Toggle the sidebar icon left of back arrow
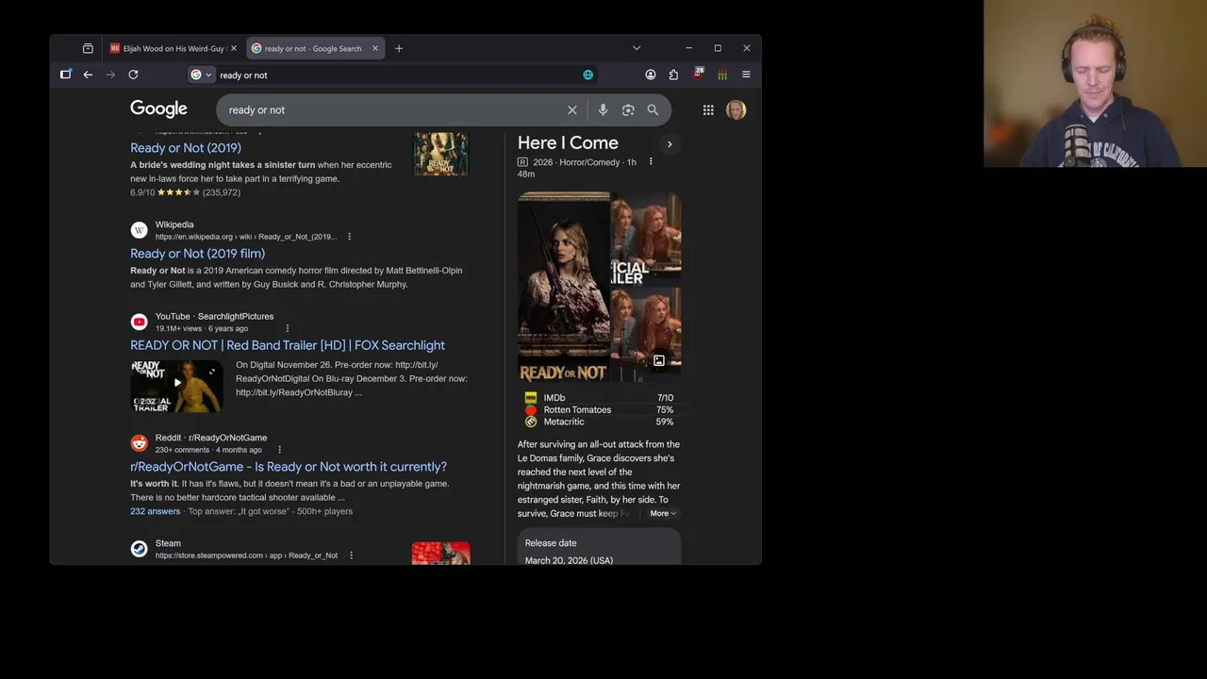The image size is (1207, 679). [x=65, y=75]
